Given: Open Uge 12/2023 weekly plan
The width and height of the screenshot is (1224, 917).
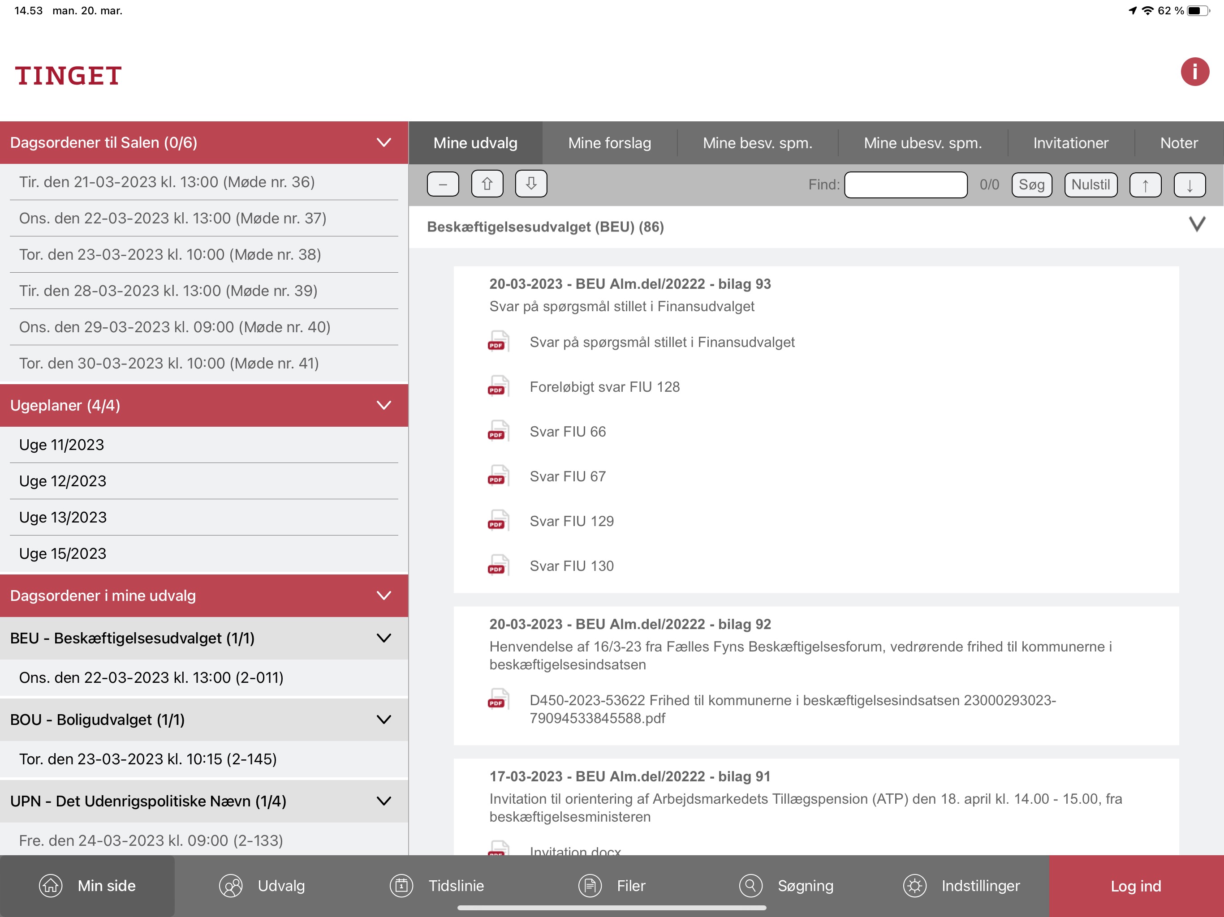Looking at the screenshot, I should tap(63, 481).
